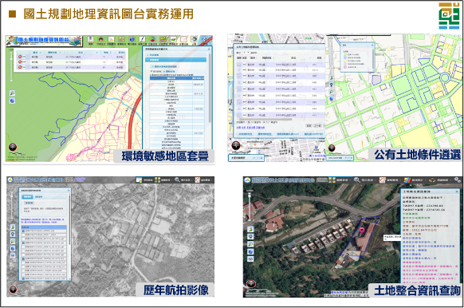Click the aerial image list's vertical scrollbar
The image size is (464, 308).
(70, 219)
